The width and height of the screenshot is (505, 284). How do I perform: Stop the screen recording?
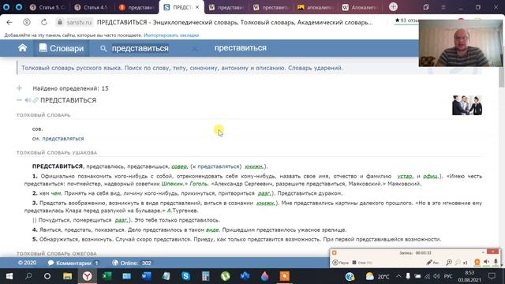(362, 263)
